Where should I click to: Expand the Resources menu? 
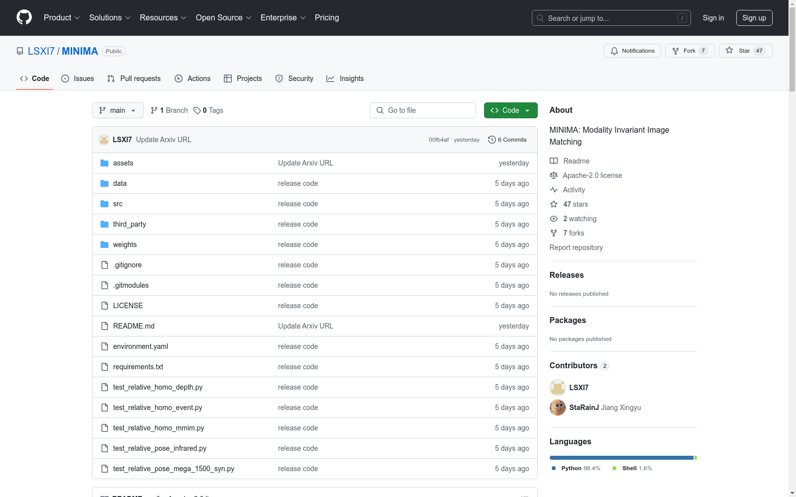(163, 18)
